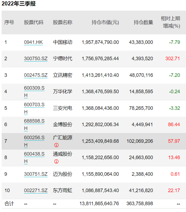
Task: Click holding quantity 41,216,820
Action: (141, 190)
